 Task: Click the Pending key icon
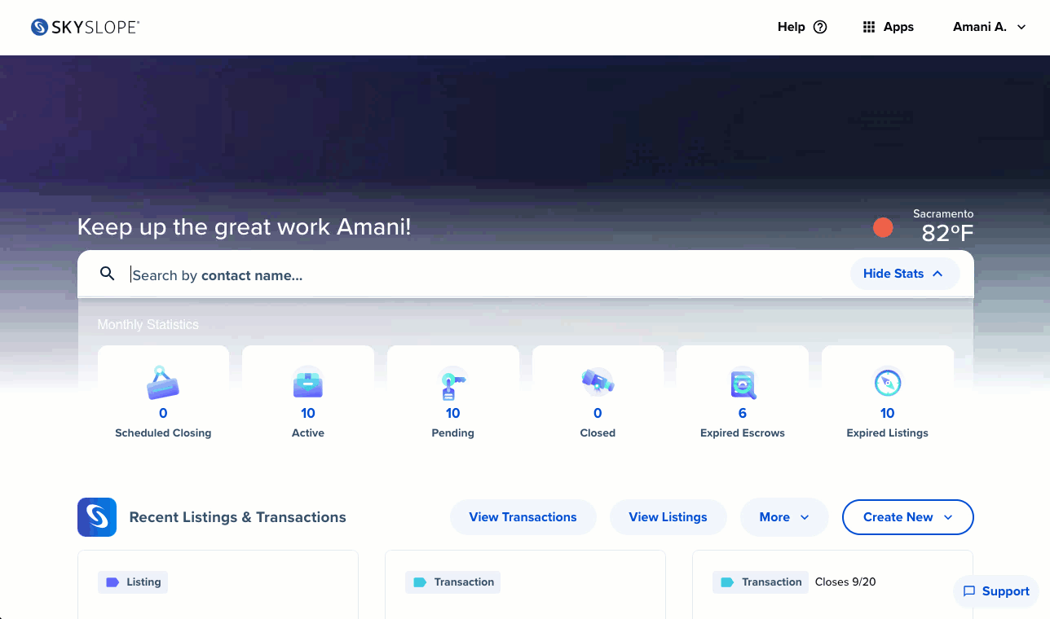click(x=452, y=383)
